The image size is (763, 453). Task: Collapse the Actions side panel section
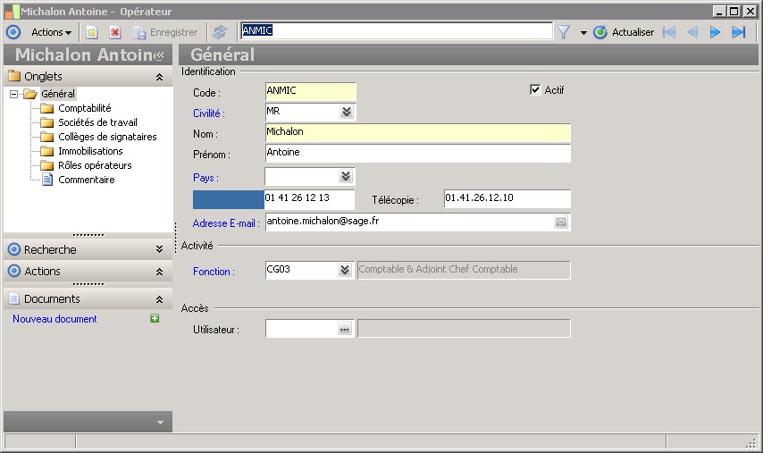tap(159, 272)
